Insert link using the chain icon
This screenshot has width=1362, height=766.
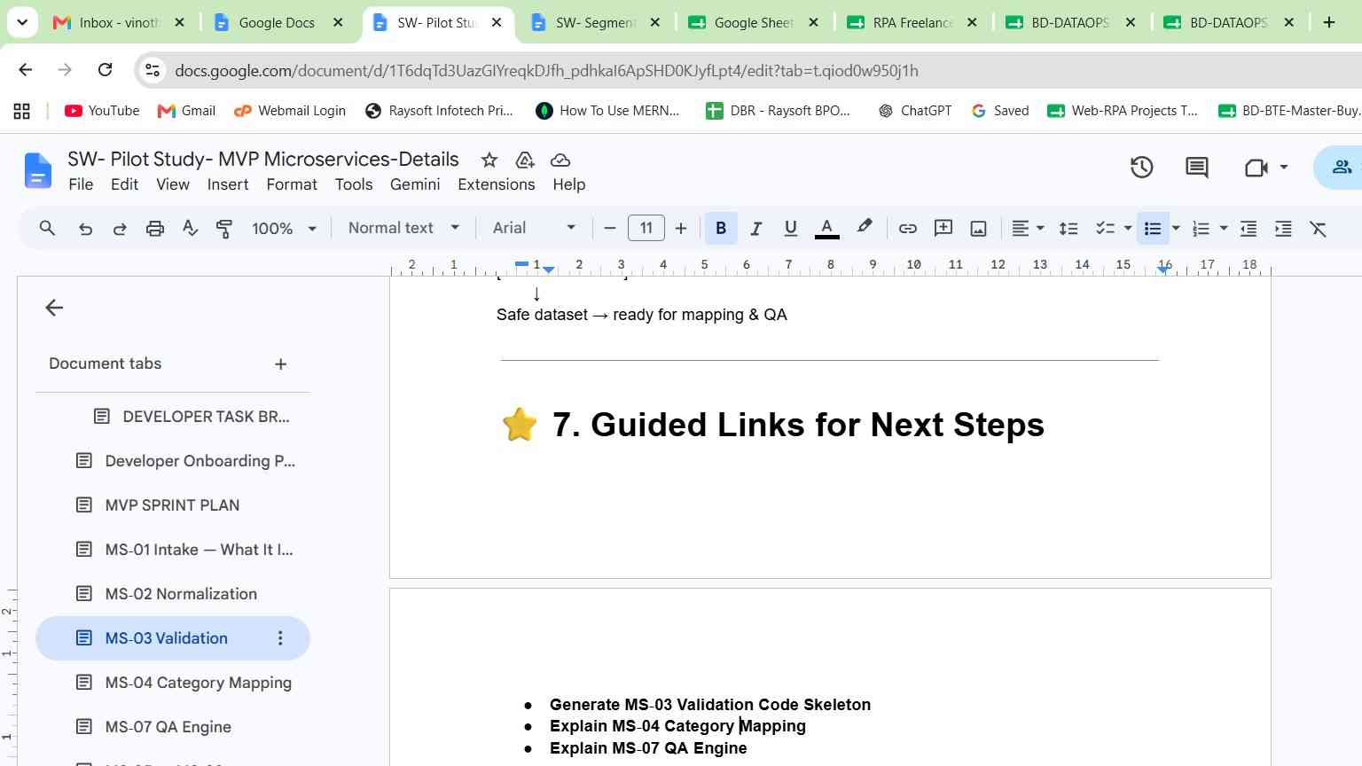pos(907,229)
